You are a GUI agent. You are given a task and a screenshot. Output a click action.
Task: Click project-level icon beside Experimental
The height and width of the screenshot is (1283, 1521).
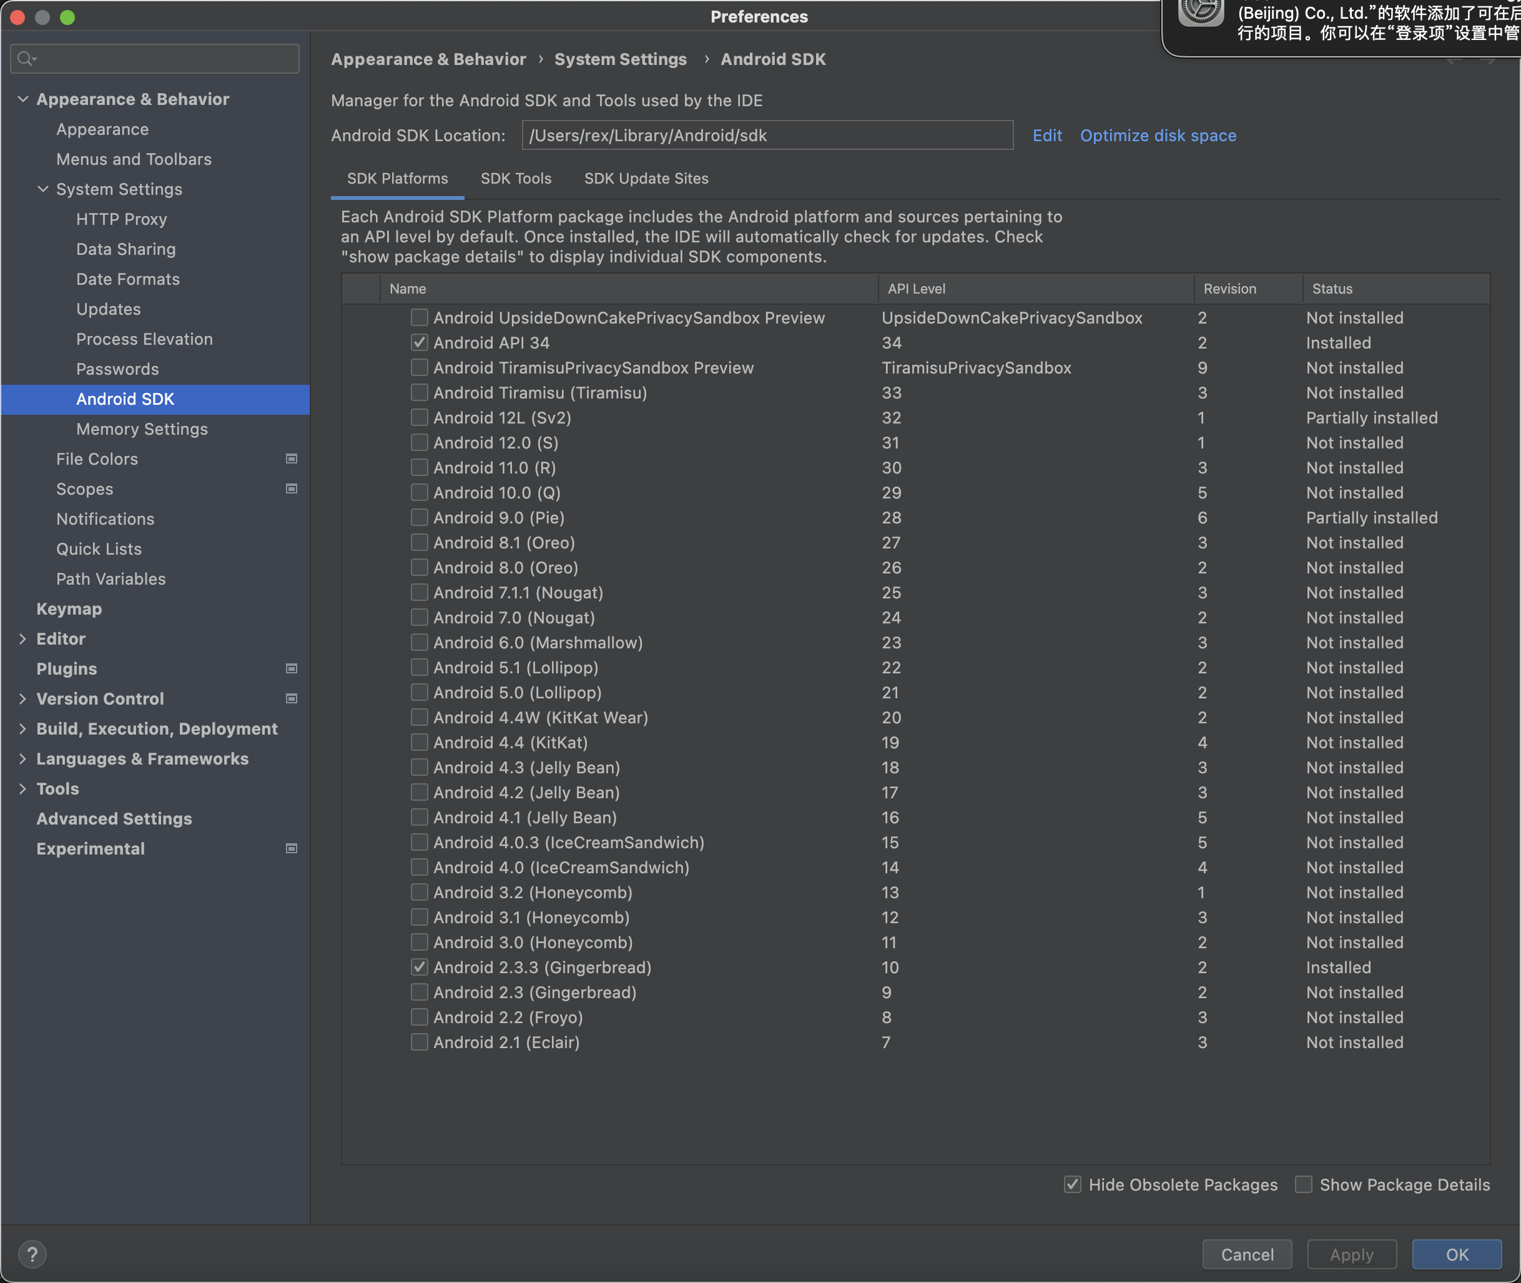292,849
